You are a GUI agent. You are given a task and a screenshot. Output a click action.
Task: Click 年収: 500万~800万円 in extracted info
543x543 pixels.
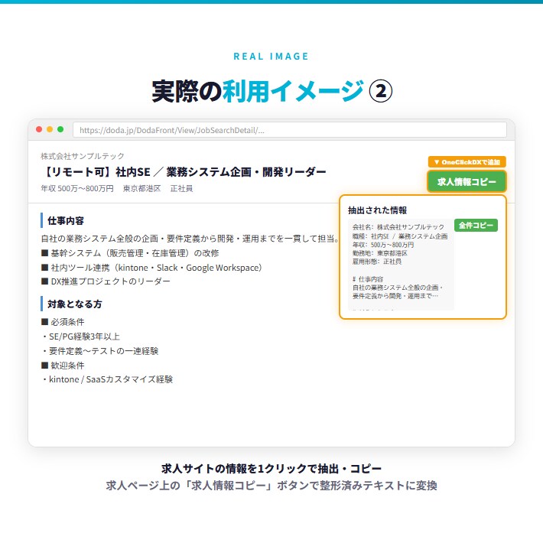tap(383, 245)
